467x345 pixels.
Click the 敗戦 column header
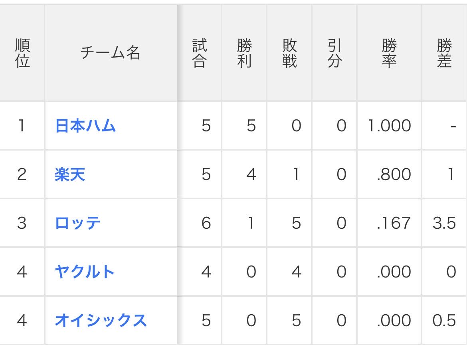[x=289, y=53]
